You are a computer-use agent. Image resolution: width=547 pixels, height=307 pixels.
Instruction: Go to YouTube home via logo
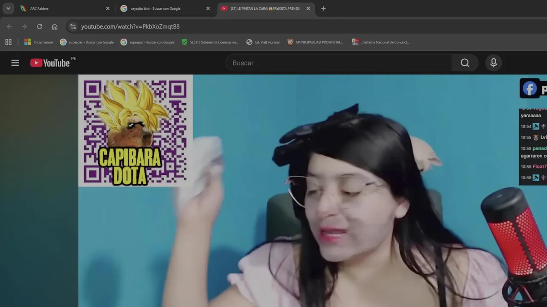tap(50, 63)
